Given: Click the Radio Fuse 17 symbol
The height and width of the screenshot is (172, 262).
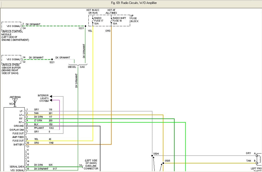Looking at the screenshot, I should pos(93,21).
